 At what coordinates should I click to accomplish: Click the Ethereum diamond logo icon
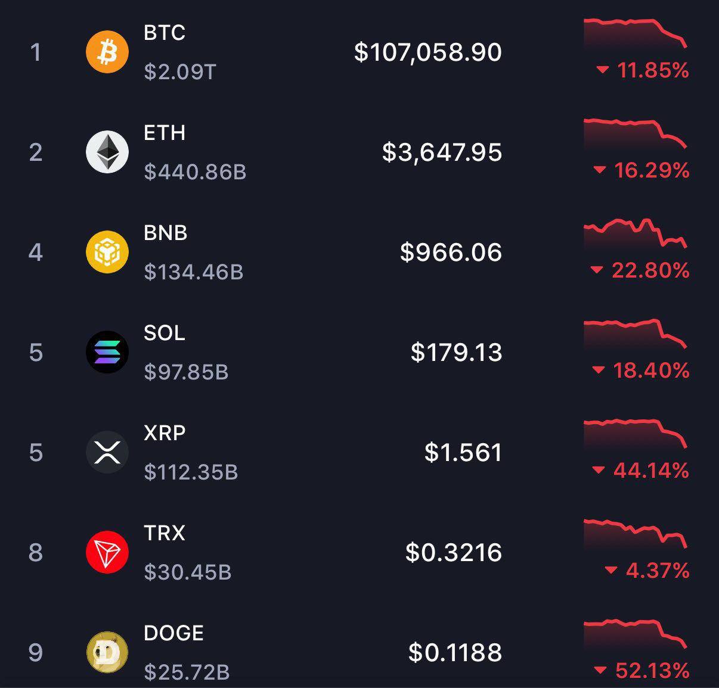tap(107, 152)
